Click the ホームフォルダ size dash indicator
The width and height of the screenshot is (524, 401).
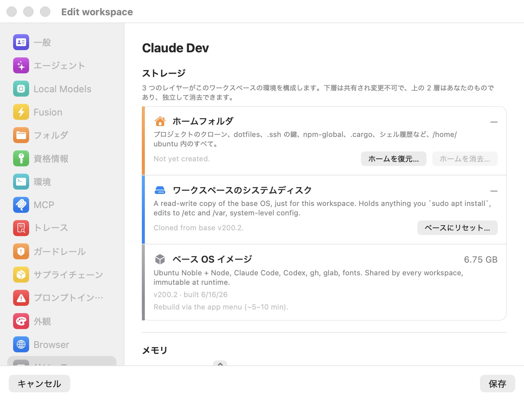pyautogui.click(x=494, y=122)
